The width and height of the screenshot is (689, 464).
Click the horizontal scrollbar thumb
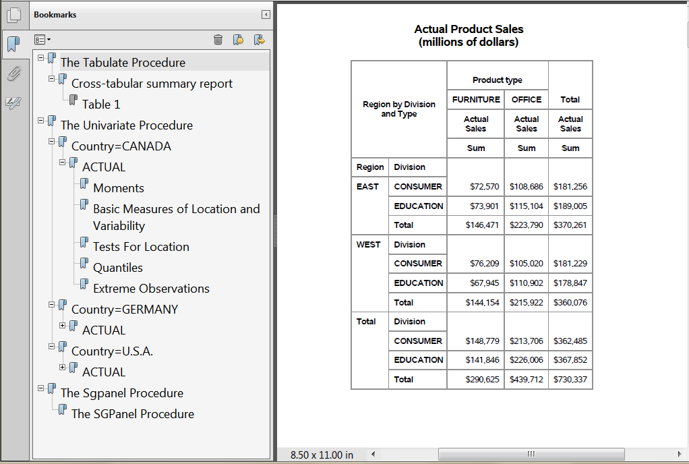[x=531, y=455]
